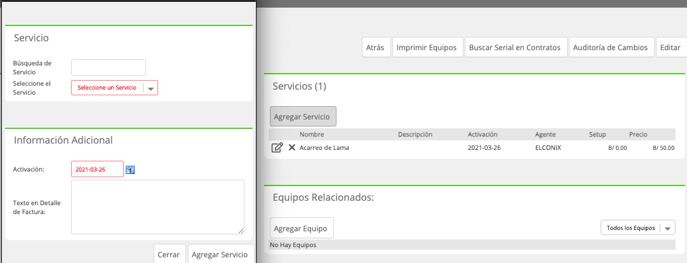Click the Precio column header
The image size is (687, 263).
[638, 135]
